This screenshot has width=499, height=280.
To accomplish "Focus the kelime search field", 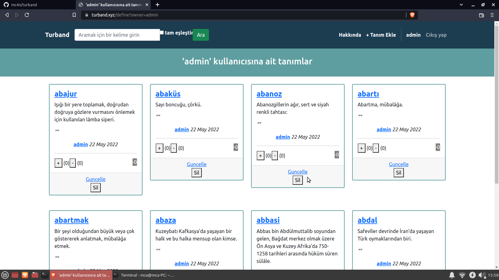I will pyautogui.click(x=117, y=35).
